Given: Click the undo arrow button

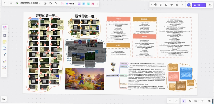Looking at the screenshot, I should click(x=170, y=101).
